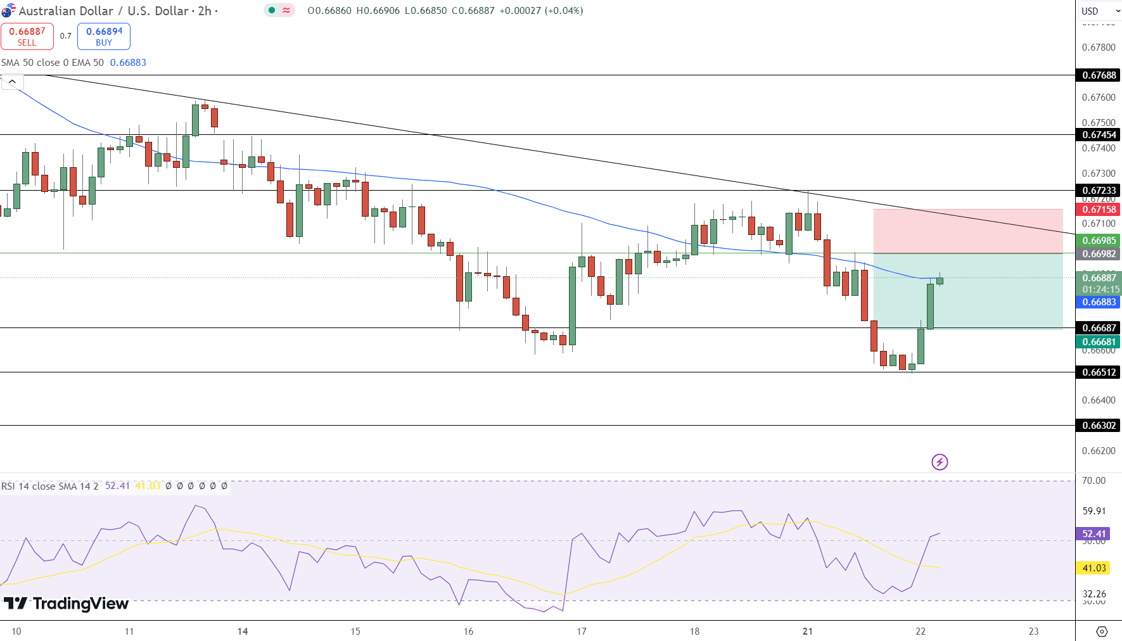Click the date 17 on time axis
Viewport: 1122px width, 641px height.
click(x=582, y=631)
